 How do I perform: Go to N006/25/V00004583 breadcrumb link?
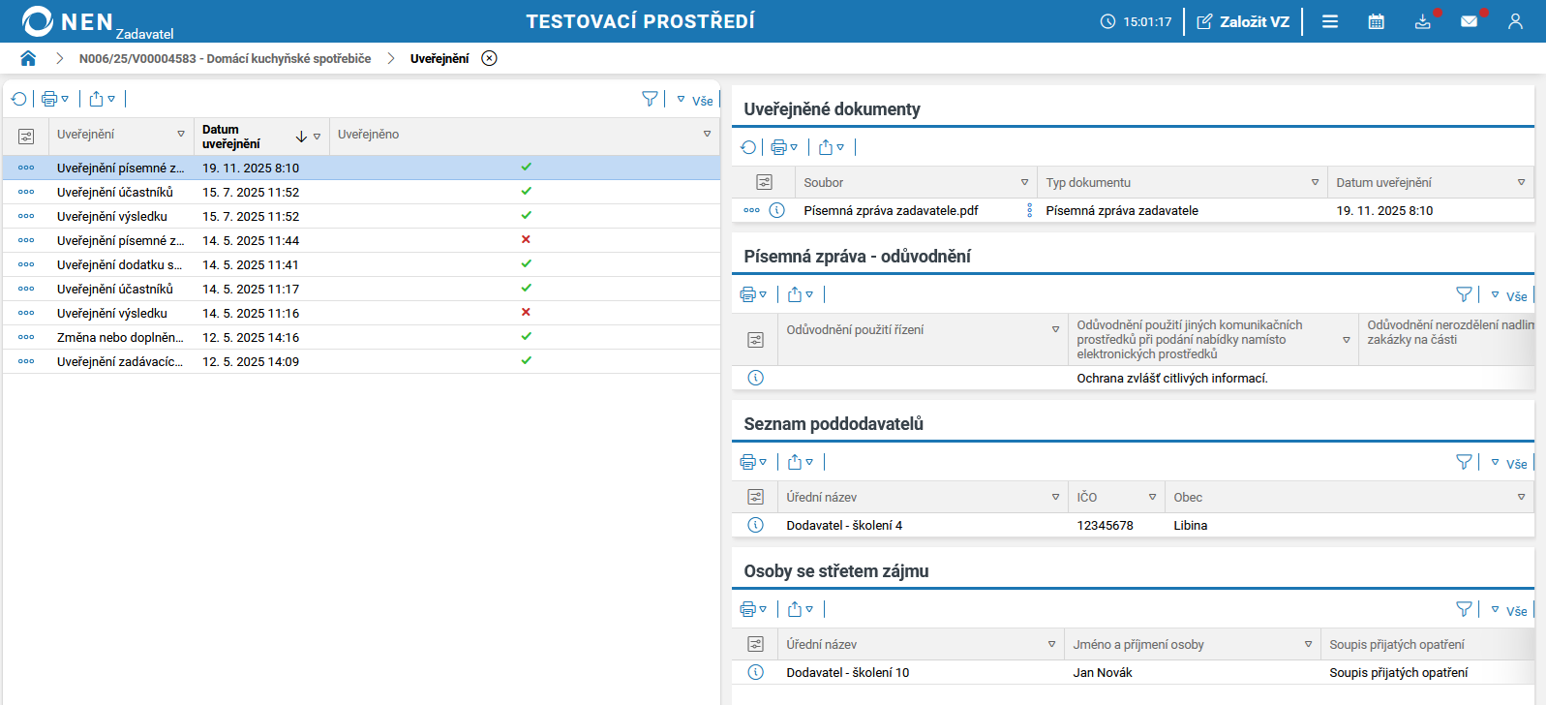(x=225, y=58)
